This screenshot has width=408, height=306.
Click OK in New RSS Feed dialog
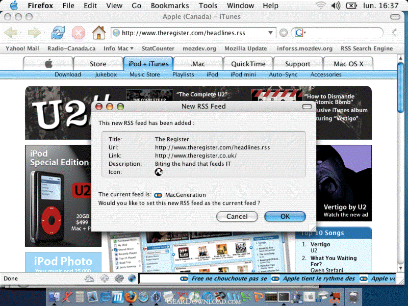pyautogui.click(x=285, y=216)
